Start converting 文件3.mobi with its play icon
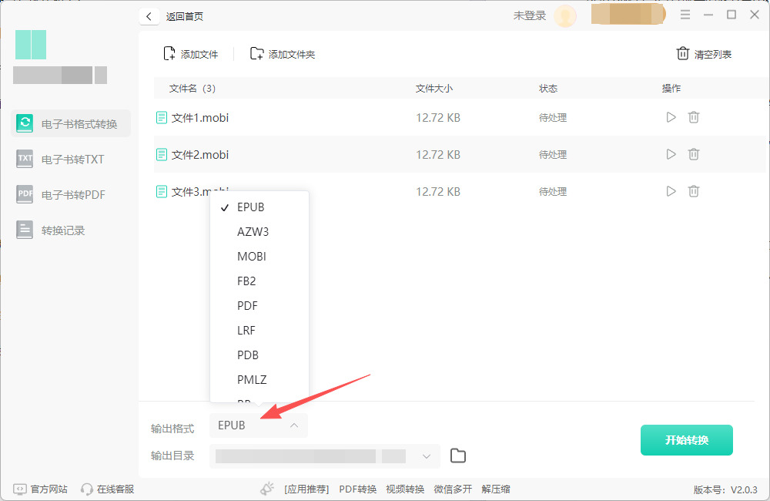Screen dimensions: 770x501 tap(671, 191)
